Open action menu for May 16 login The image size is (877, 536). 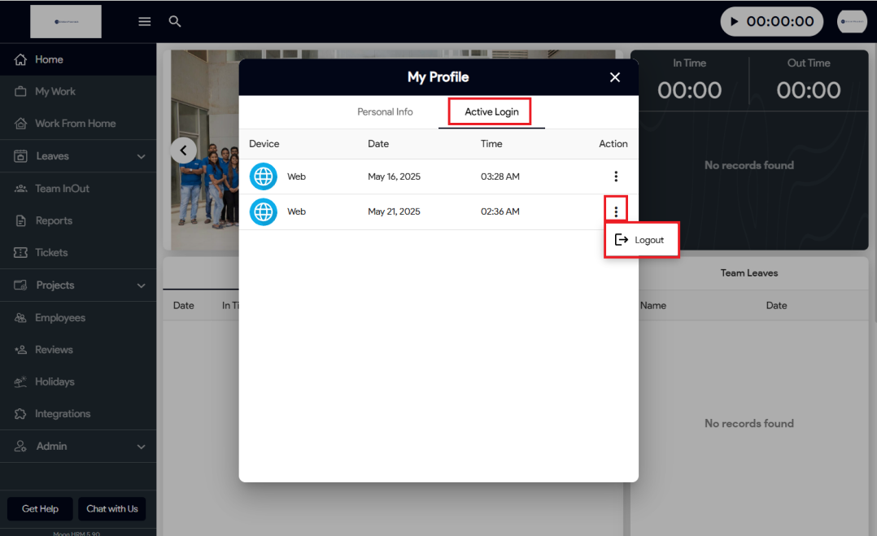click(x=616, y=176)
